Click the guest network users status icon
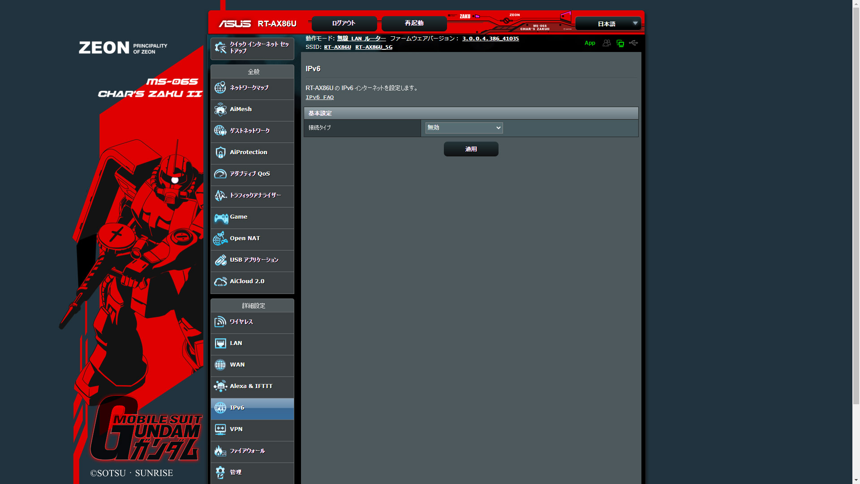 (606, 43)
